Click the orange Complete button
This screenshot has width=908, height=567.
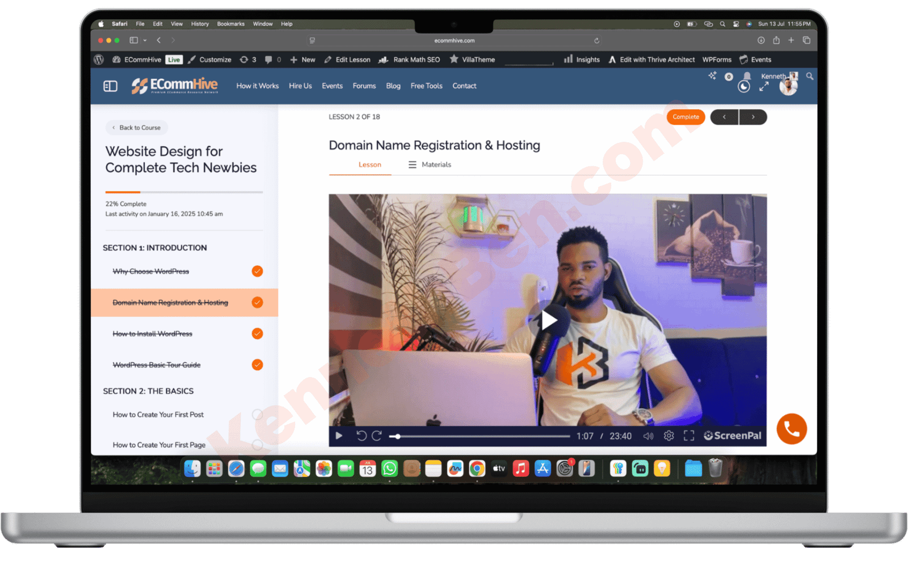pyautogui.click(x=686, y=117)
